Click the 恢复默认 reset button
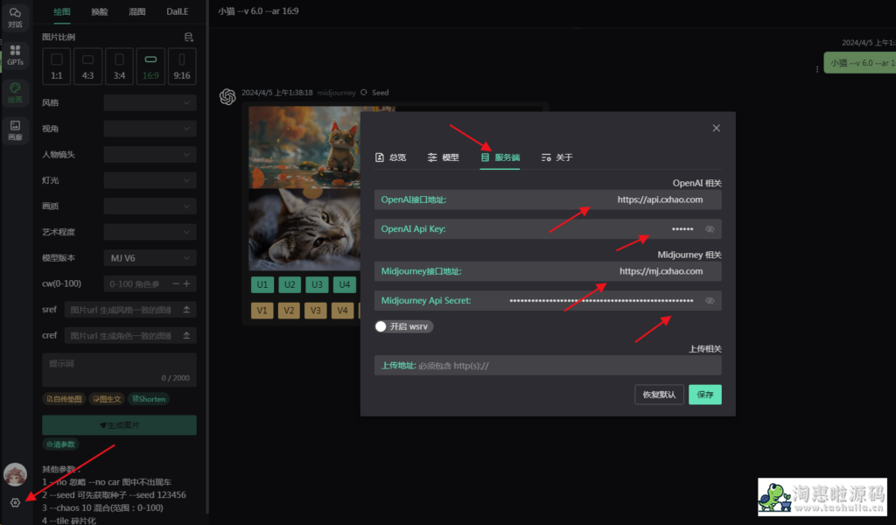 [660, 395]
